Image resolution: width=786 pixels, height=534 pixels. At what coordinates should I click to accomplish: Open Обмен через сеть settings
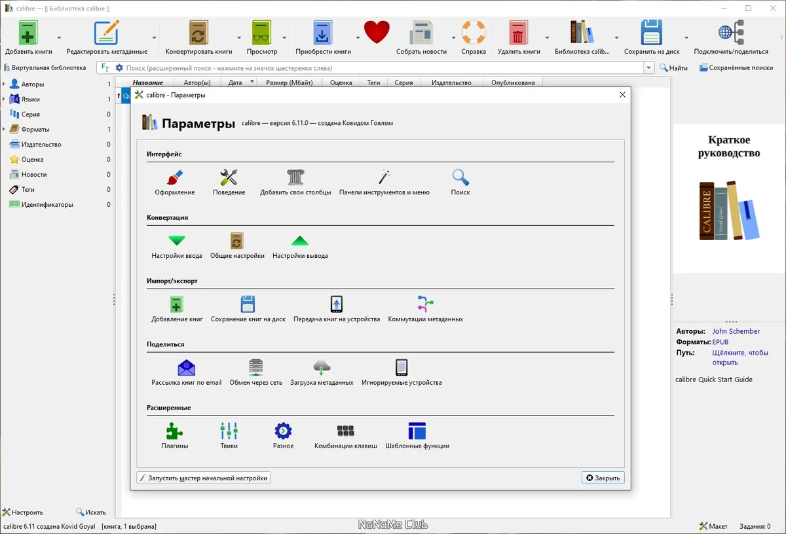pos(256,373)
